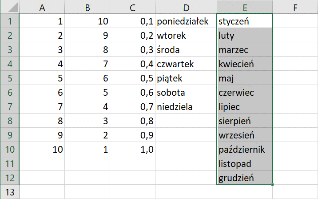Select row 7 header

(x=10, y=106)
